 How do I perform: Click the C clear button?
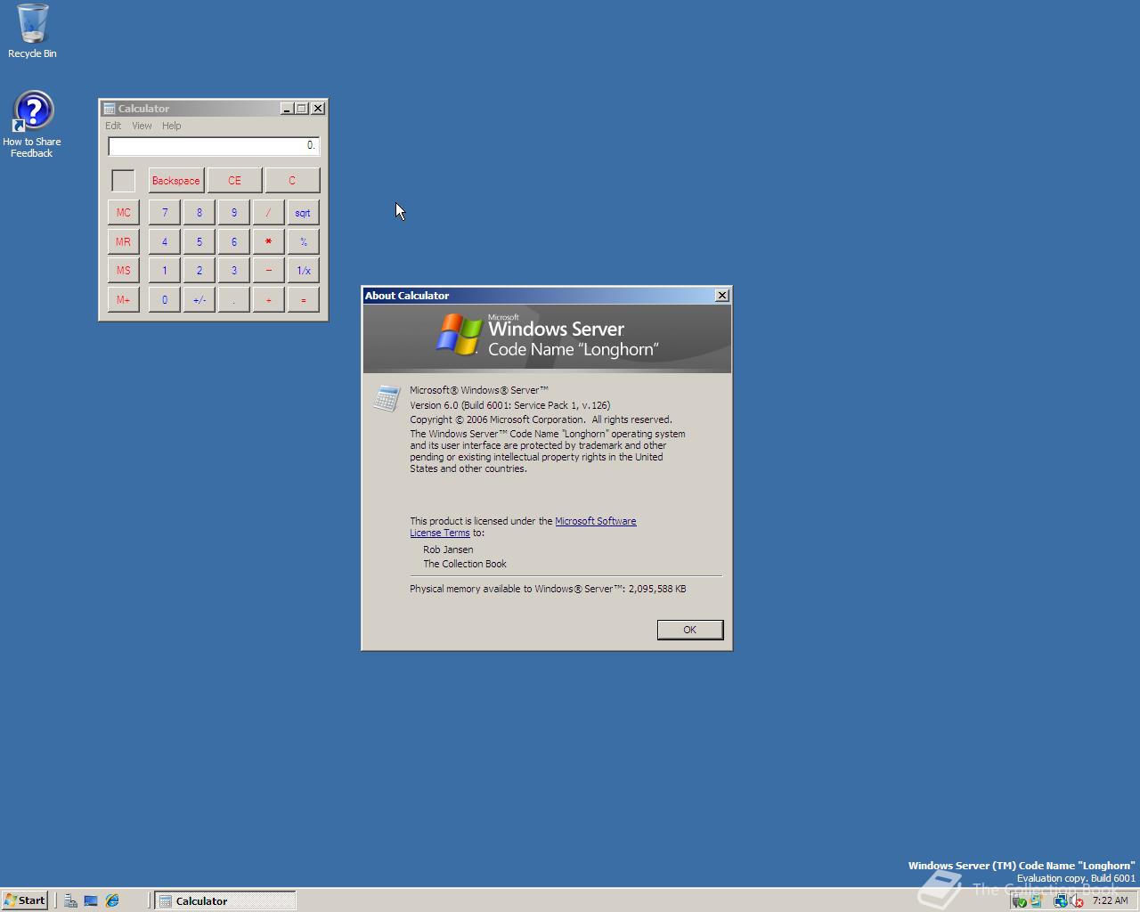(x=292, y=180)
